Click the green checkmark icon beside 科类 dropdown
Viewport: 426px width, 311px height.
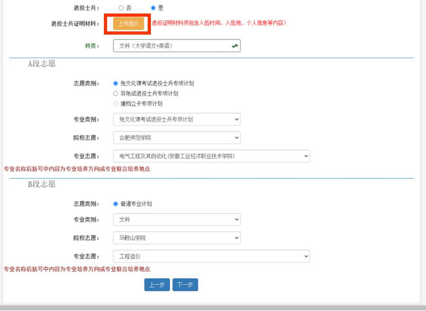click(235, 46)
